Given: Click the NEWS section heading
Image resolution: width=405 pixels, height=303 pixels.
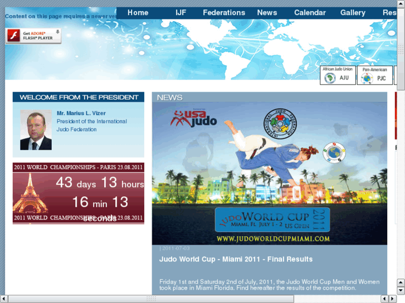Looking at the screenshot, I should click(x=170, y=97).
